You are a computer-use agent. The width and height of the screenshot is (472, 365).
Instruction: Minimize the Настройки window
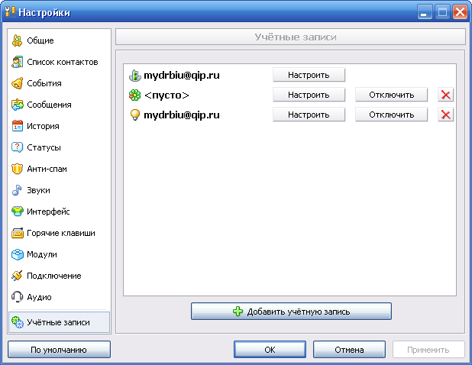tap(425, 12)
